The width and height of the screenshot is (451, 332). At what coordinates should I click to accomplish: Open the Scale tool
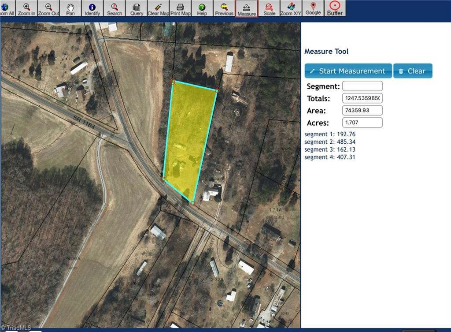[x=269, y=9]
